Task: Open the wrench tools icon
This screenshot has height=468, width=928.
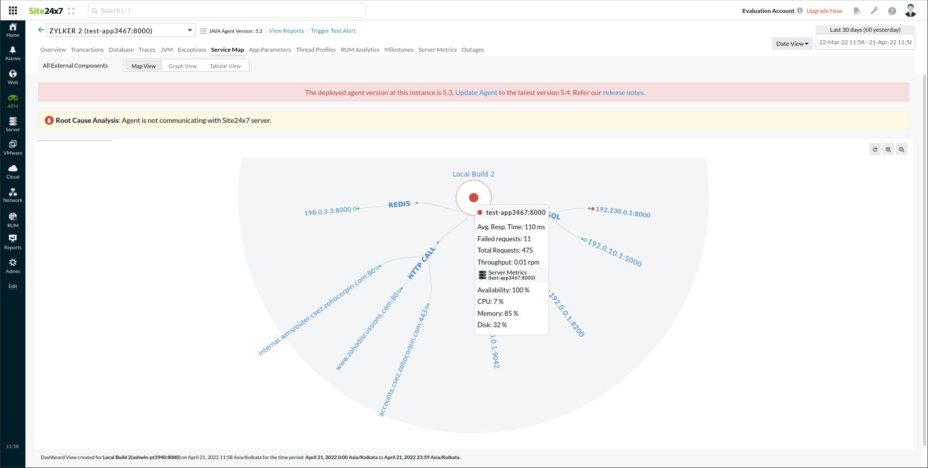Action: (x=874, y=10)
